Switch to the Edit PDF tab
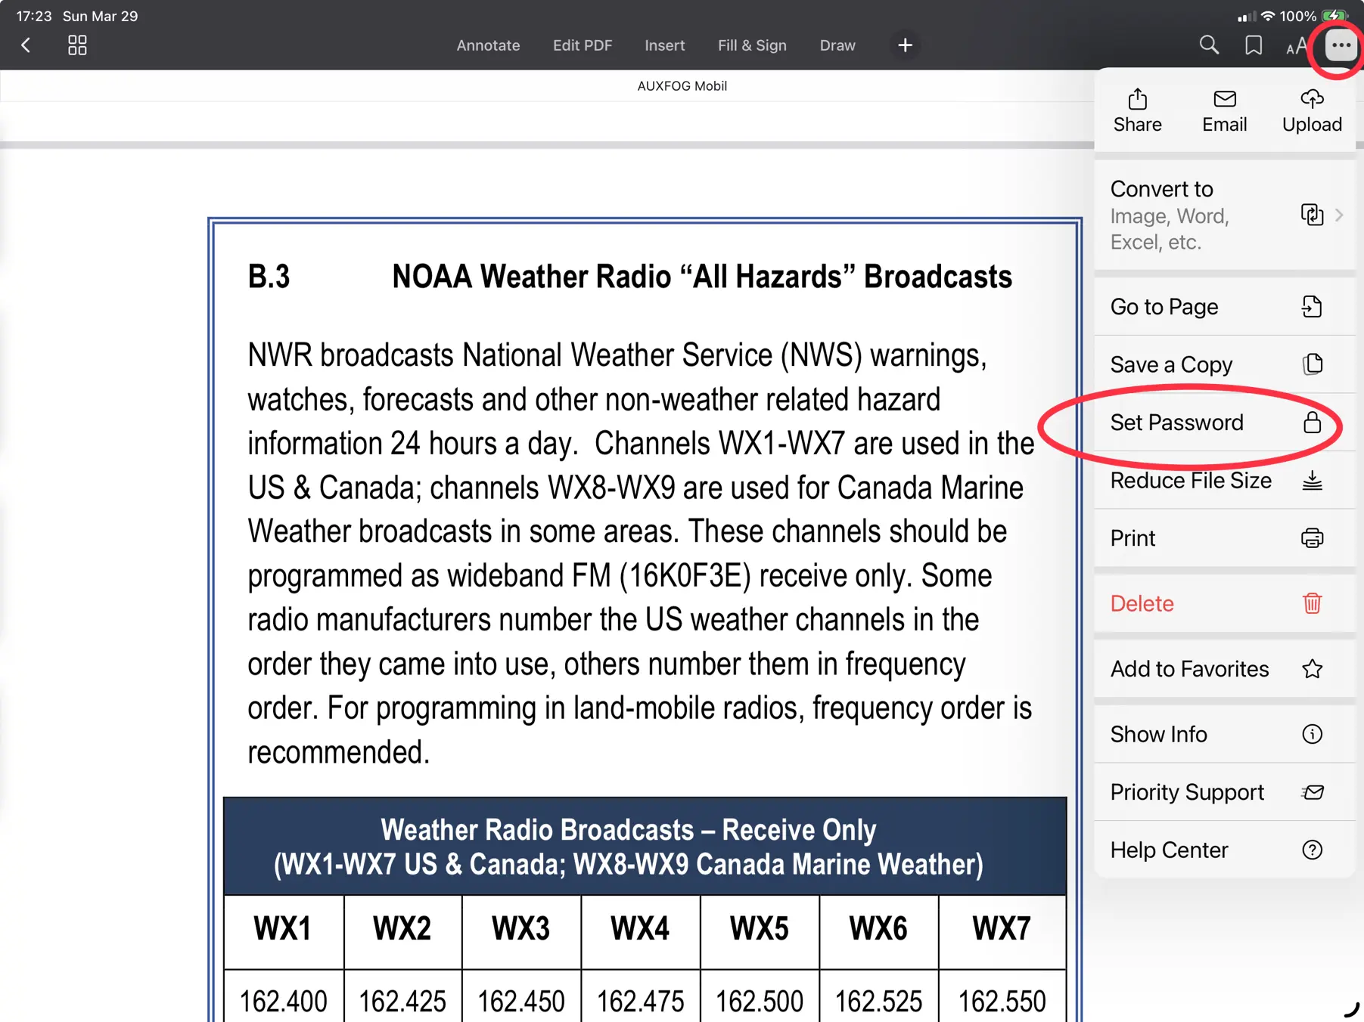Screen dimensions: 1364x1022 pos(582,45)
